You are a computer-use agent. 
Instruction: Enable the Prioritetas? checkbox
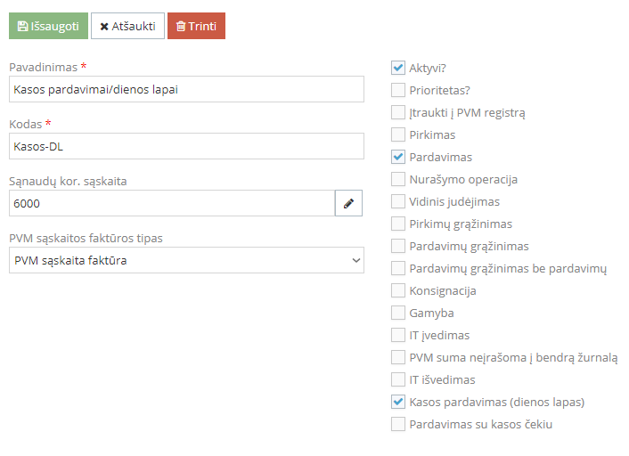coord(398,90)
